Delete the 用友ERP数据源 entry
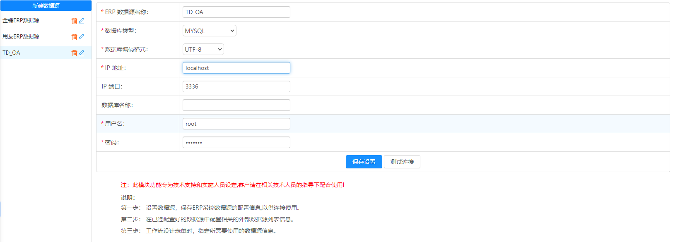This screenshot has width=673, height=242. coord(74,37)
